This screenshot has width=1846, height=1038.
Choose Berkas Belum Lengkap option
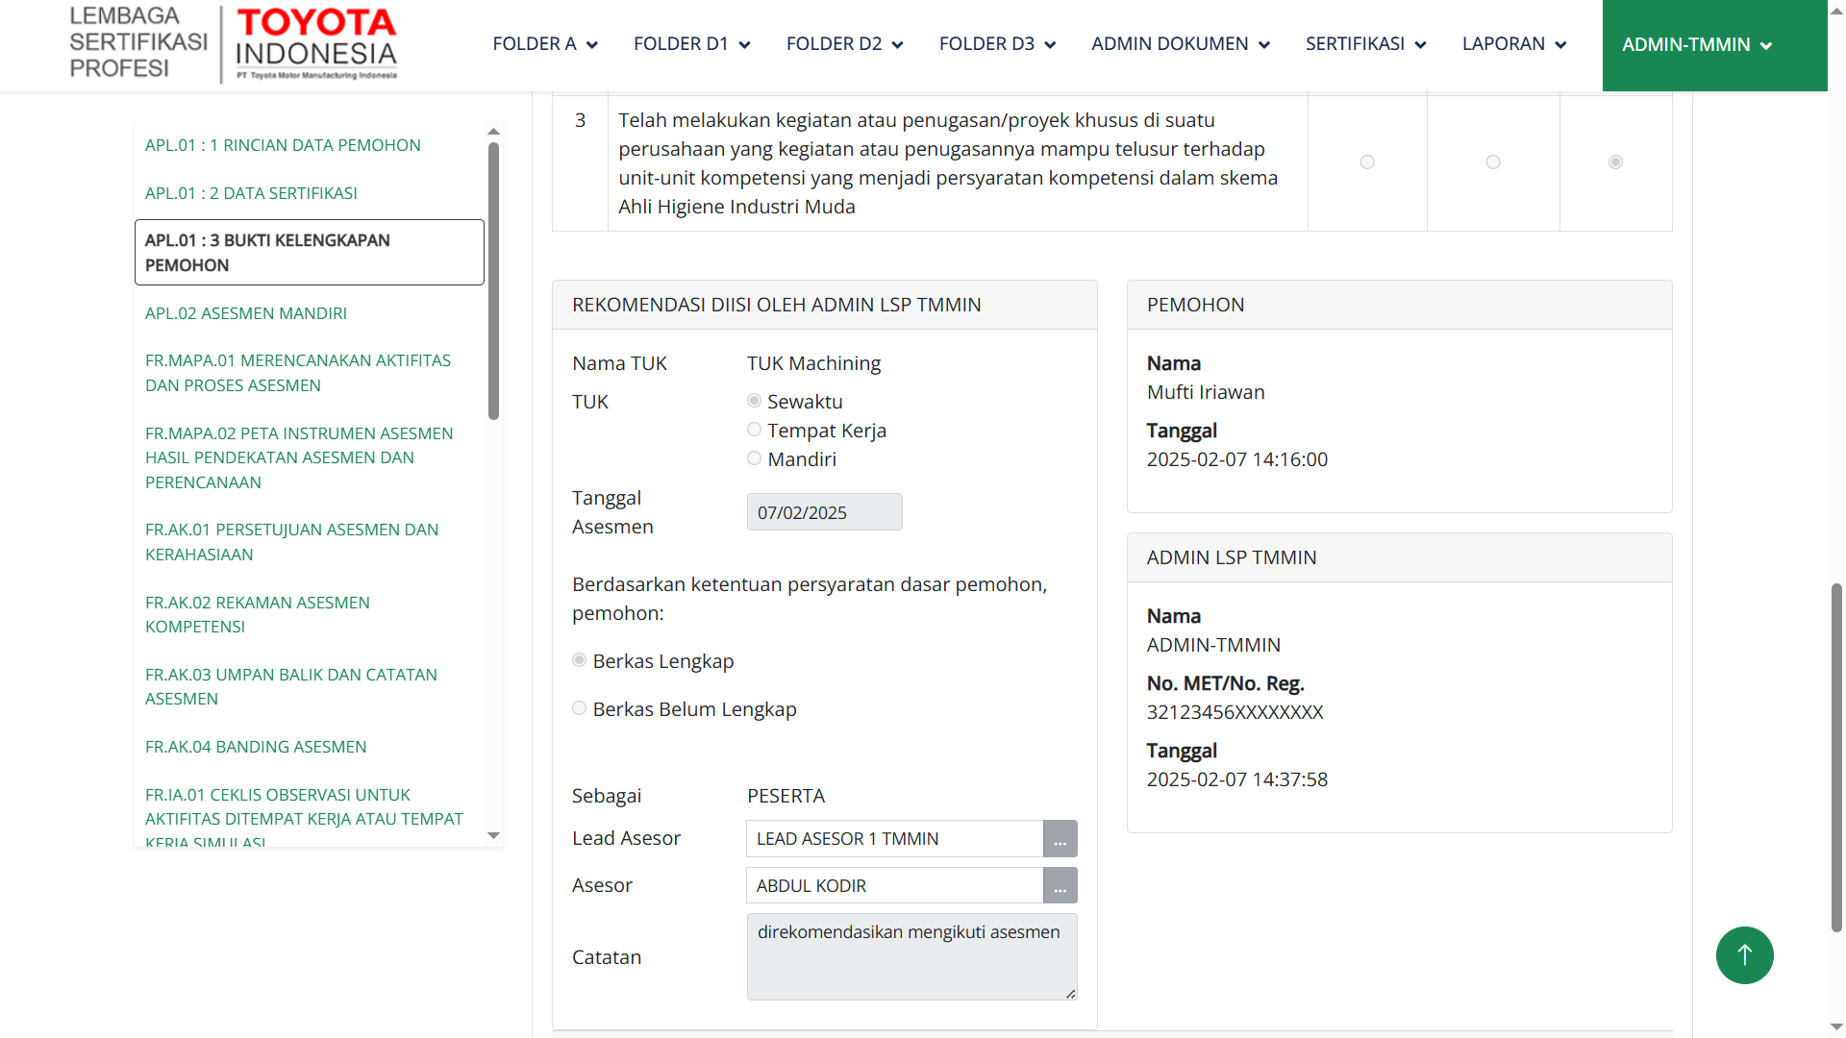coord(580,708)
